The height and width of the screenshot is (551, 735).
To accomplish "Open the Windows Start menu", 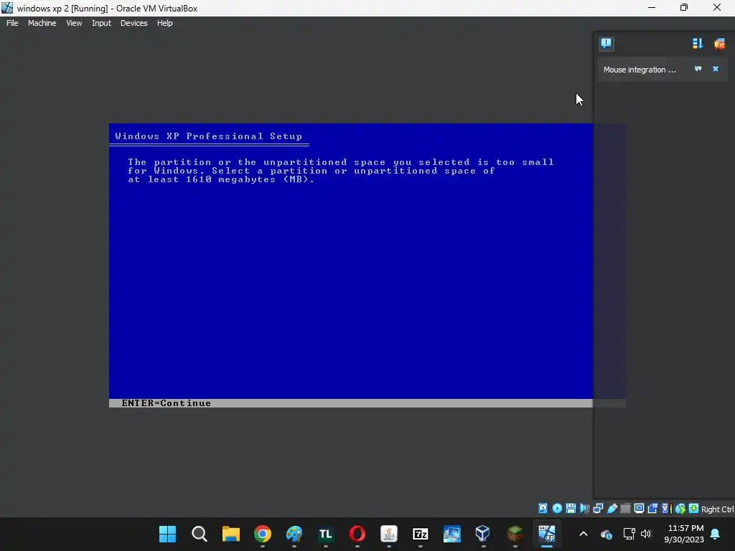I will pos(167,534).
